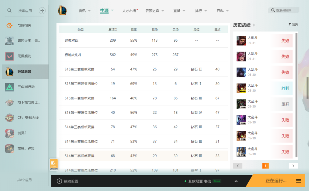Open the 百科 menu
Viewport: 309px width, 191px height.
coord(220,11)
